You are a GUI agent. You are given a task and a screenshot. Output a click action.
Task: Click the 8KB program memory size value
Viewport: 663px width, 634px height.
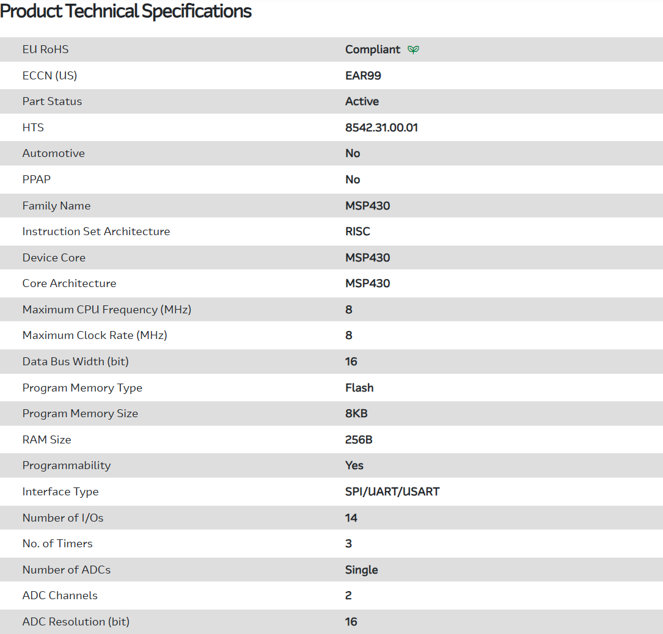(356, 414)
